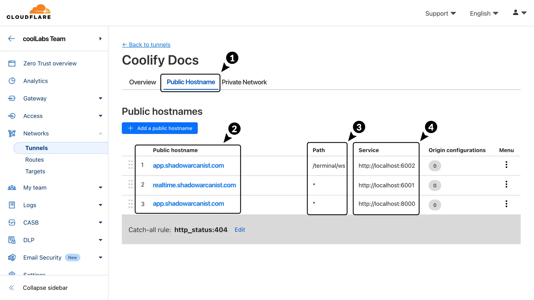The width and height of the screenshot is (534, 300).
Task: Expand the Gateway sidebar section
Action: point(100,98)
